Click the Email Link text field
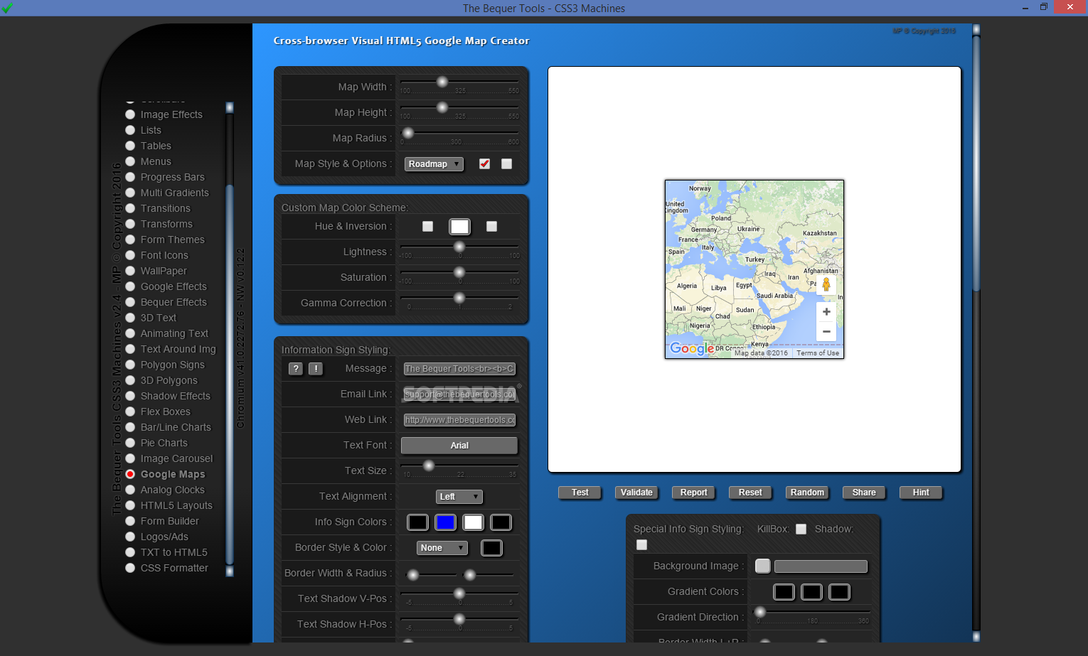Screen dimensions: 1088x656 point(459,394)
